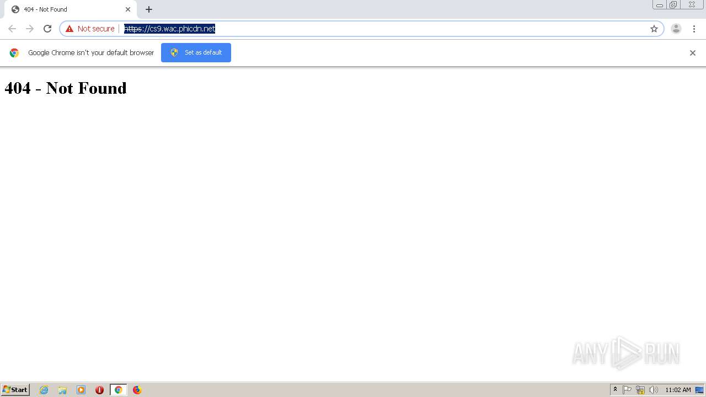Screen dimensions: 706x397
Task: Close the Chrome window
Action: (692, 5)
